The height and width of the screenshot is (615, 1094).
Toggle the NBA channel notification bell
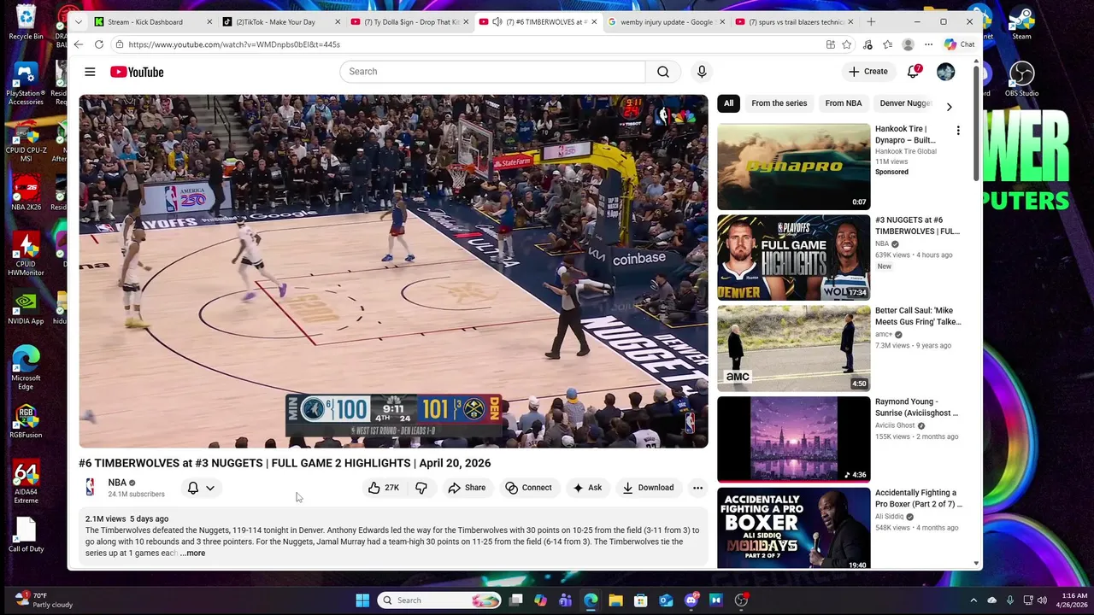[x=193, y=488]
